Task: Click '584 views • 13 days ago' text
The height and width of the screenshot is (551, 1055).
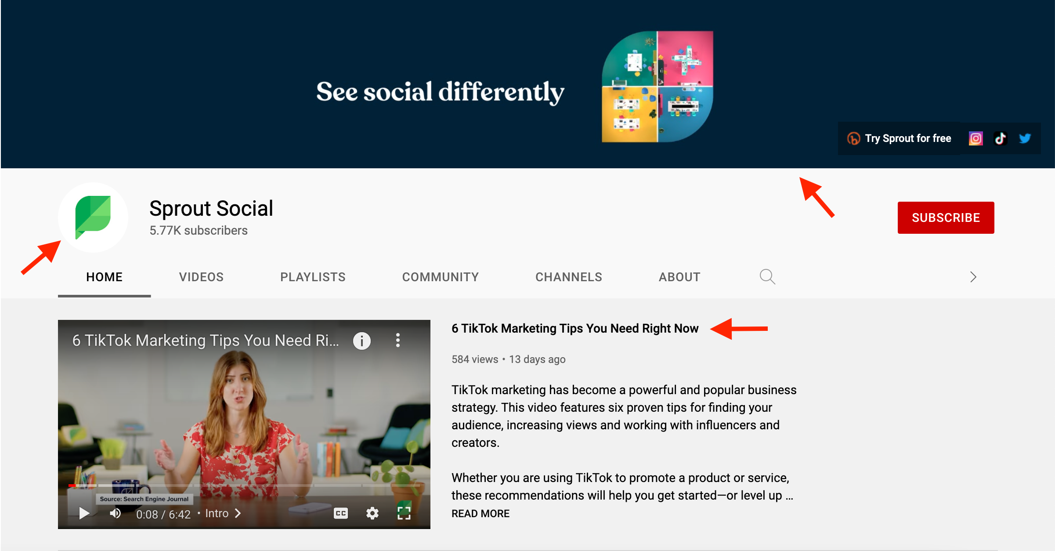Action: (x=509, y=359)
